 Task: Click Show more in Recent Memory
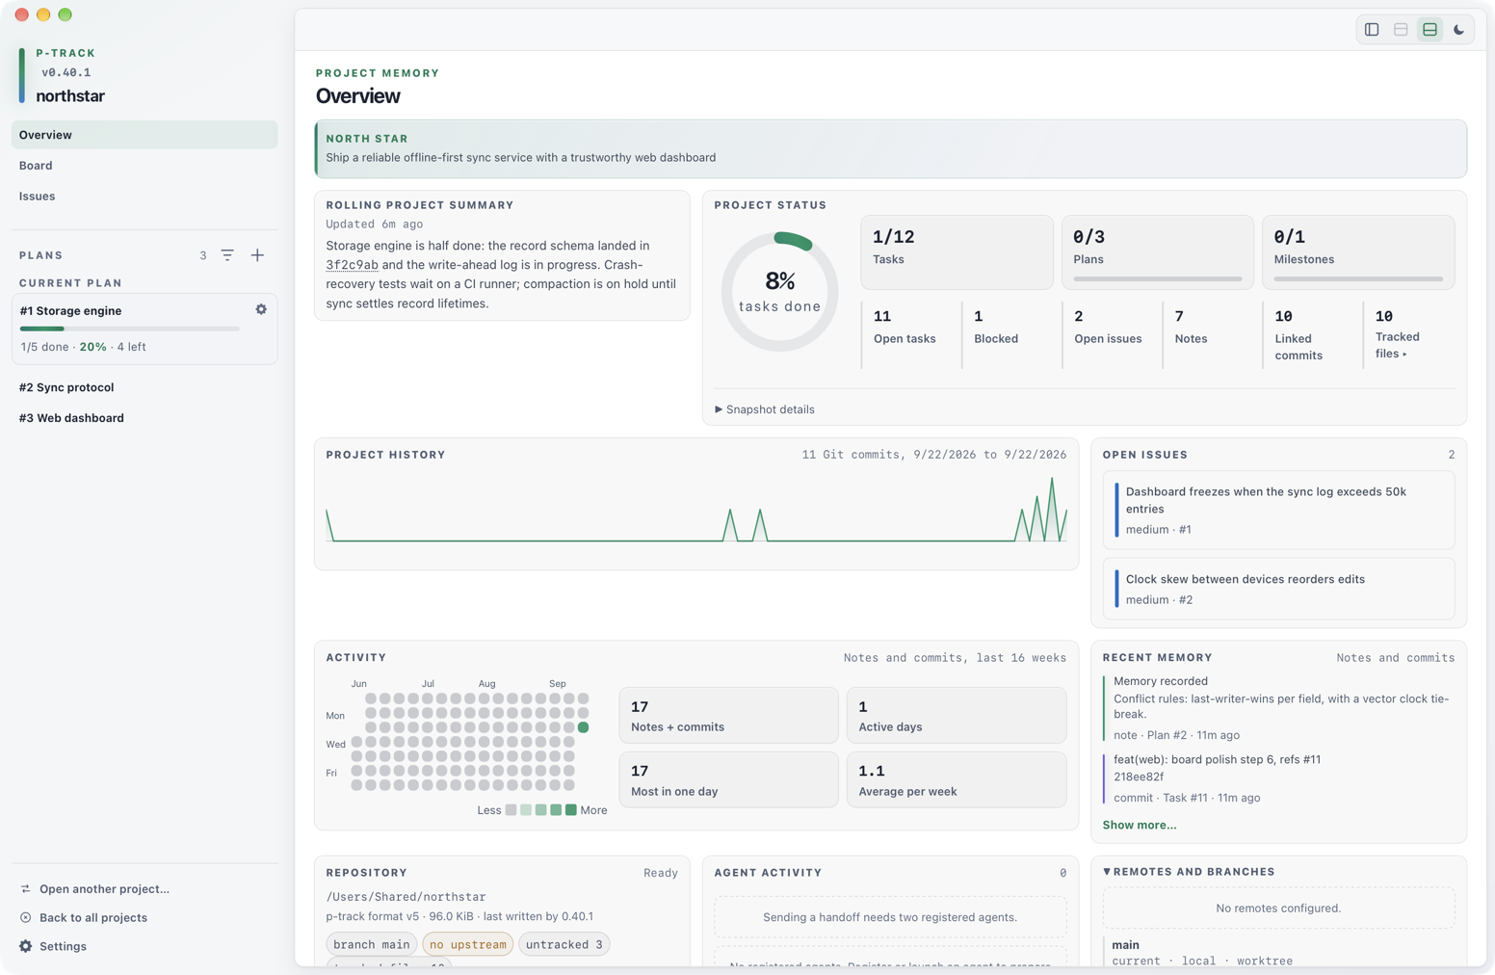tap(1140, 825)
